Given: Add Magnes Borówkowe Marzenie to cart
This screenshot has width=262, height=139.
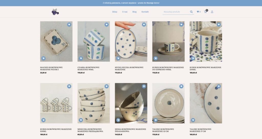Looking at the screenshot, I should [43, 58].
